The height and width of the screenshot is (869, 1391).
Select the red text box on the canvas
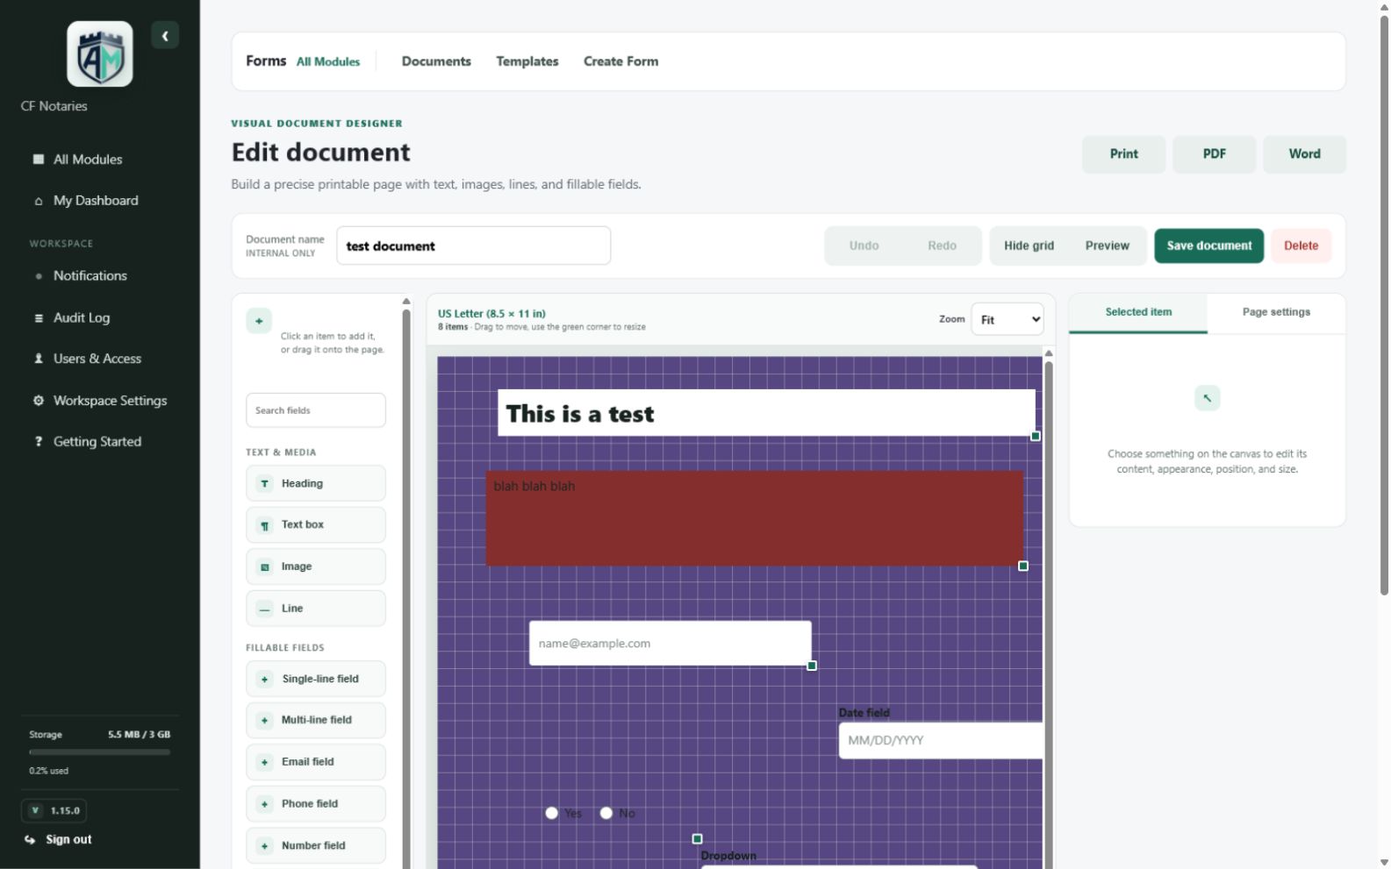754,519
